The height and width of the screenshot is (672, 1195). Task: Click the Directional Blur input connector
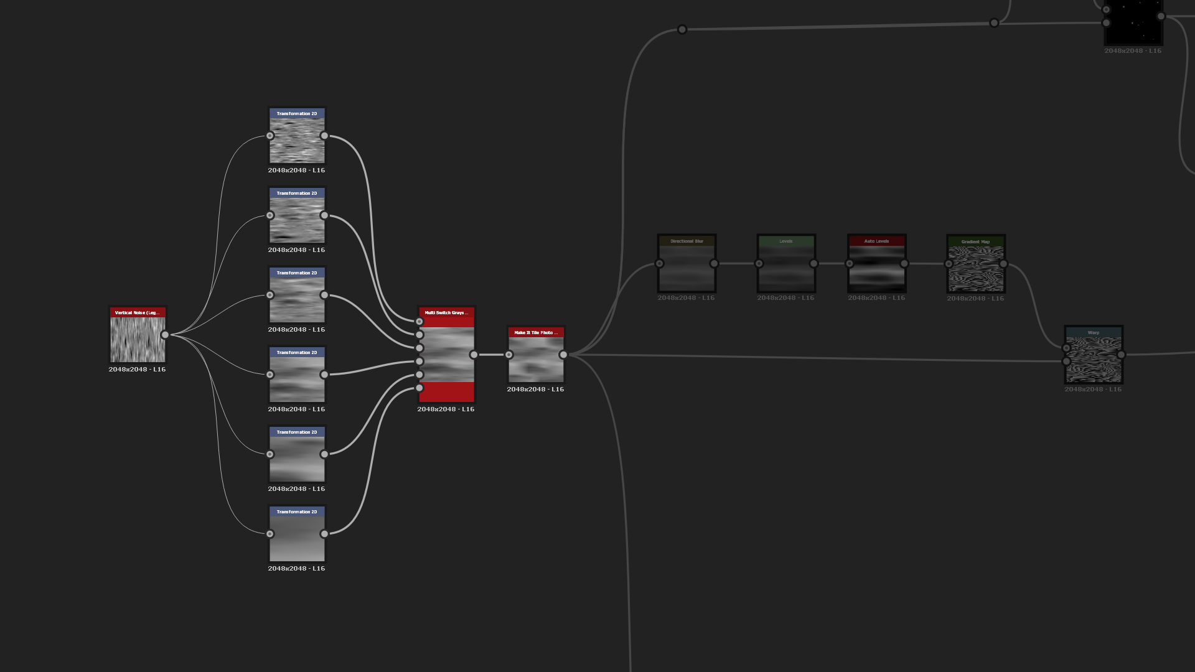(660, 264)
